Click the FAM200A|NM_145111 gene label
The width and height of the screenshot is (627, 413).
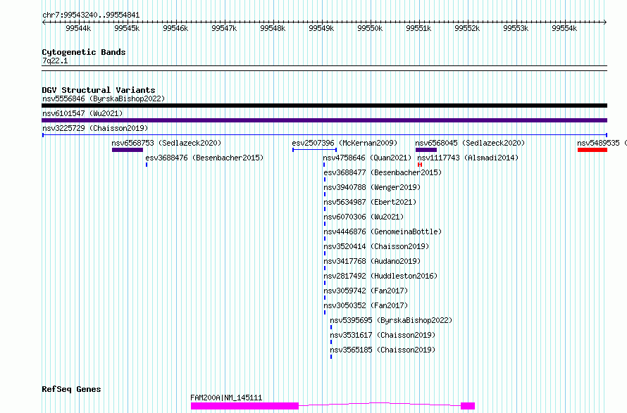coord(226,398)
